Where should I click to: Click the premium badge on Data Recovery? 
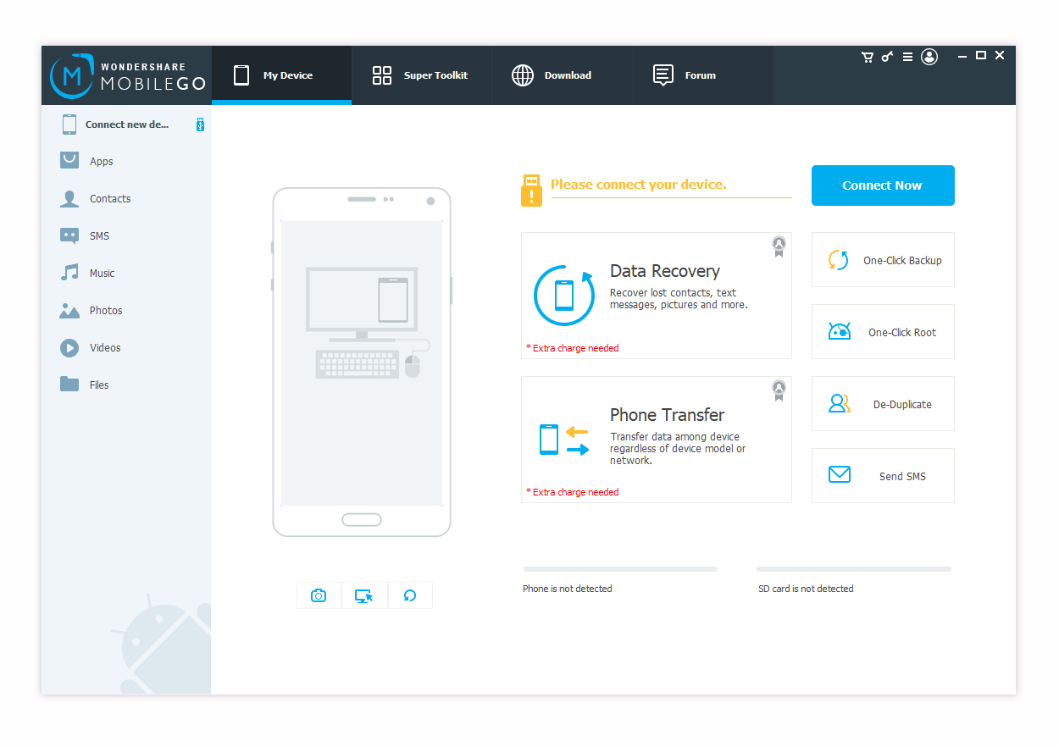tap(779, 246)
